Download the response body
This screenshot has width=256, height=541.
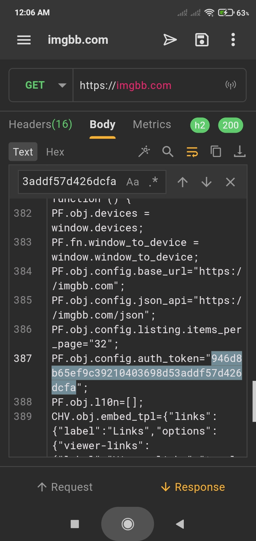240,152
